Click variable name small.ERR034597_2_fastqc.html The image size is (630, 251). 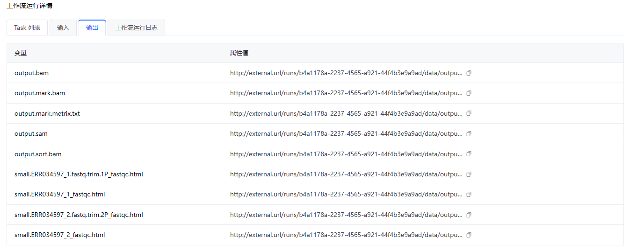(60, 235)
